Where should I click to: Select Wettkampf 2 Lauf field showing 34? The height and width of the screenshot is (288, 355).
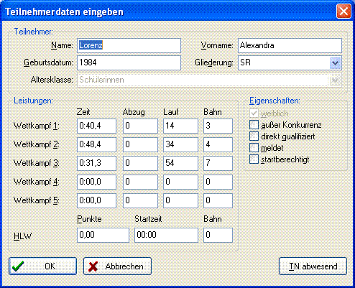tap(180, 144)
